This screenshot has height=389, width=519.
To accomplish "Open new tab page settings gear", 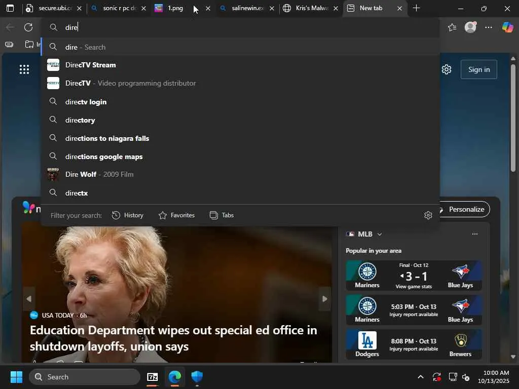I will 447,69.
